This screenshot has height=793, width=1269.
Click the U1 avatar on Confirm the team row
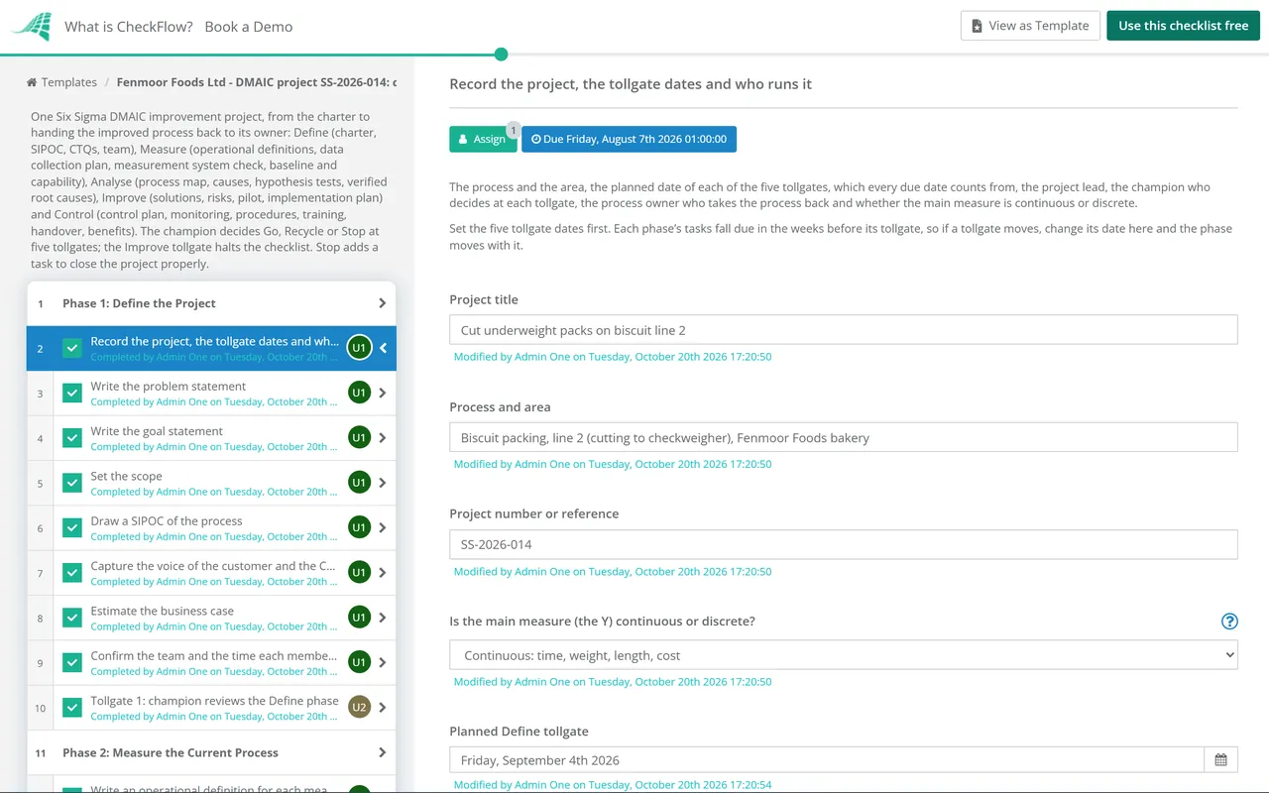coord(359,662)
